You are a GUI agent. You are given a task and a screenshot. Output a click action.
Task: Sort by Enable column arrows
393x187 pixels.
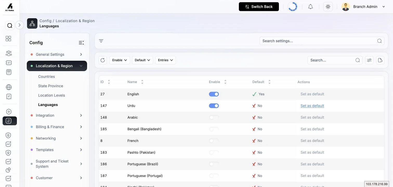pyautogui.click(x=225, y=82)
